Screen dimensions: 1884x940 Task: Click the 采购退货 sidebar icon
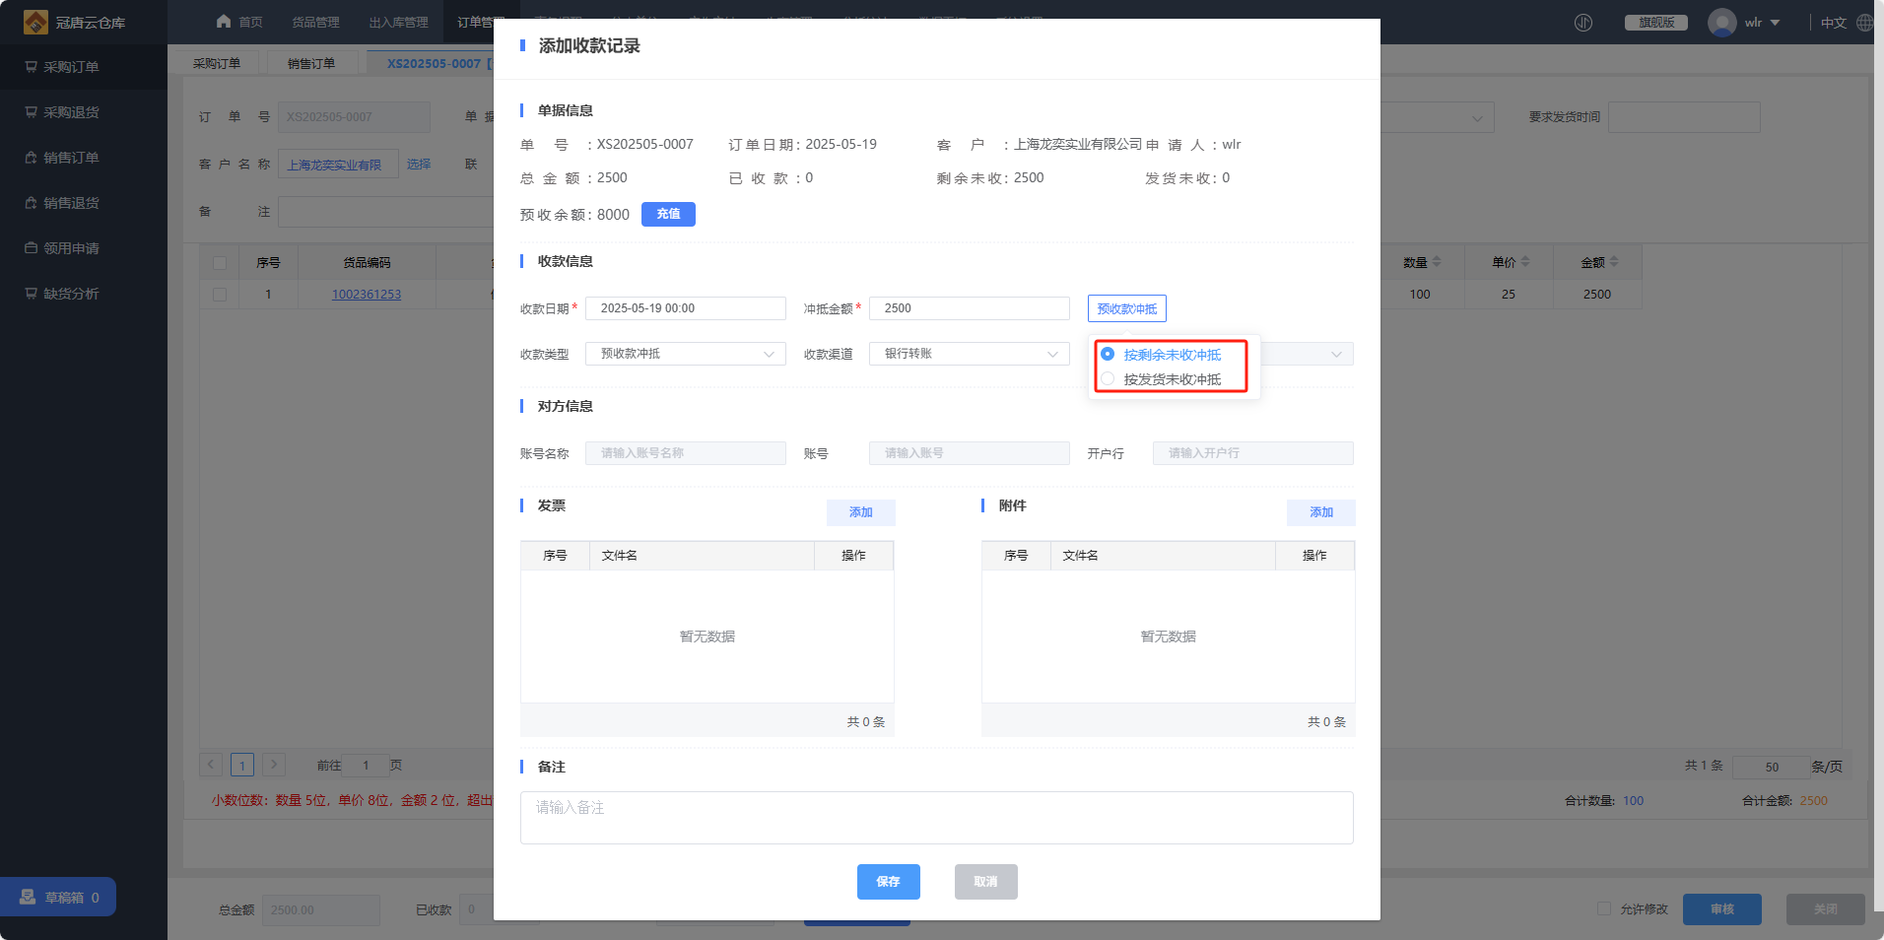pos(32,112)
